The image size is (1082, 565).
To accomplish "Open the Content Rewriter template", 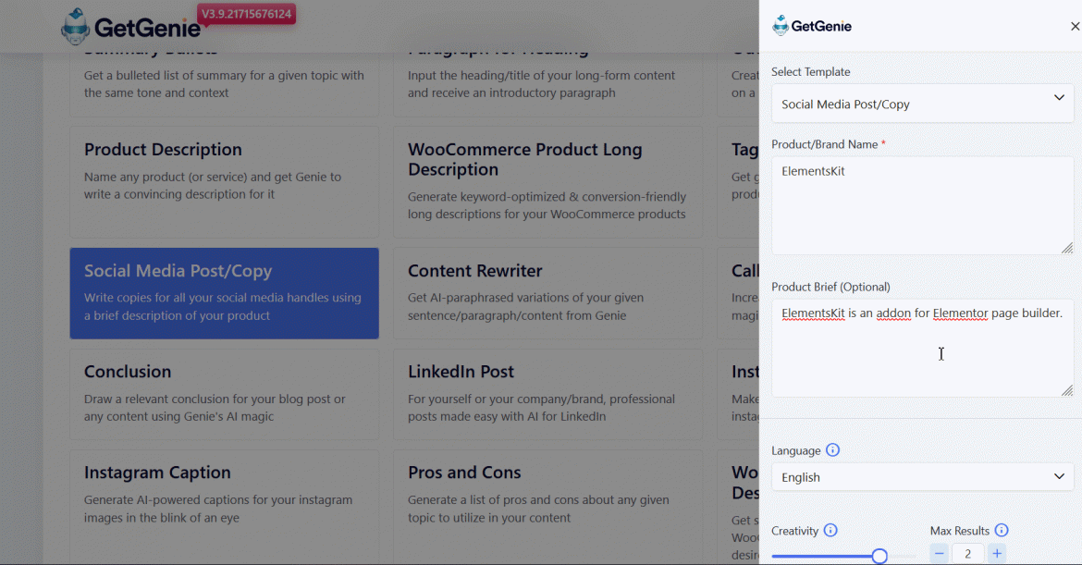I will pos(547,293).
